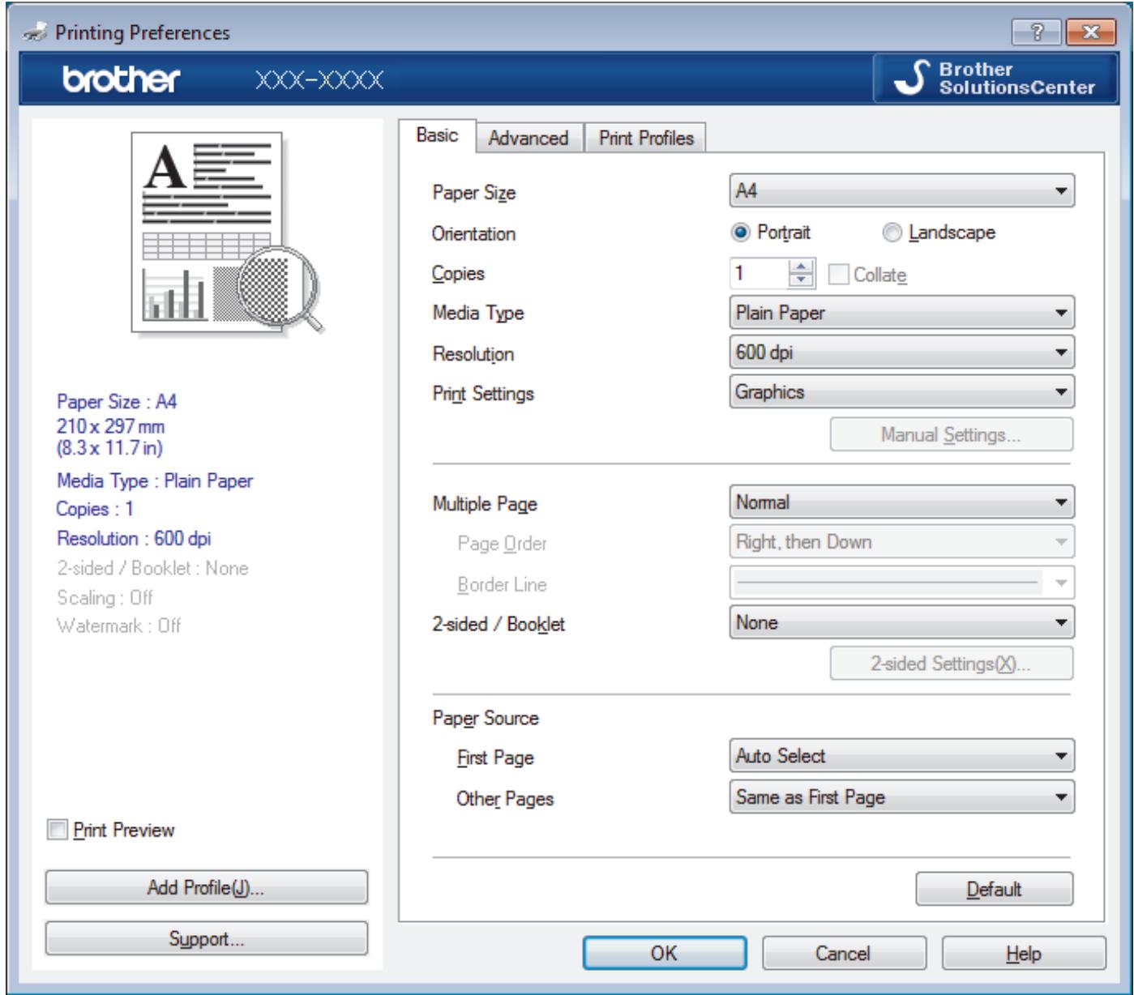
Task: Click the title bar question mark help icon
Action: pos(1037,31)
